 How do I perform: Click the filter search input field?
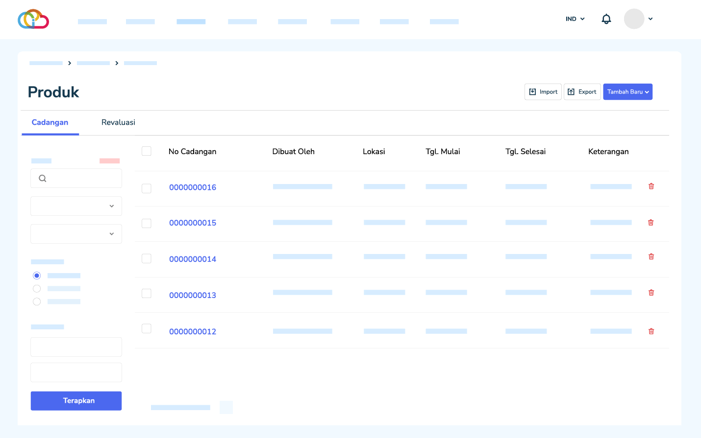pyautogui.click(x=81, y=179)
